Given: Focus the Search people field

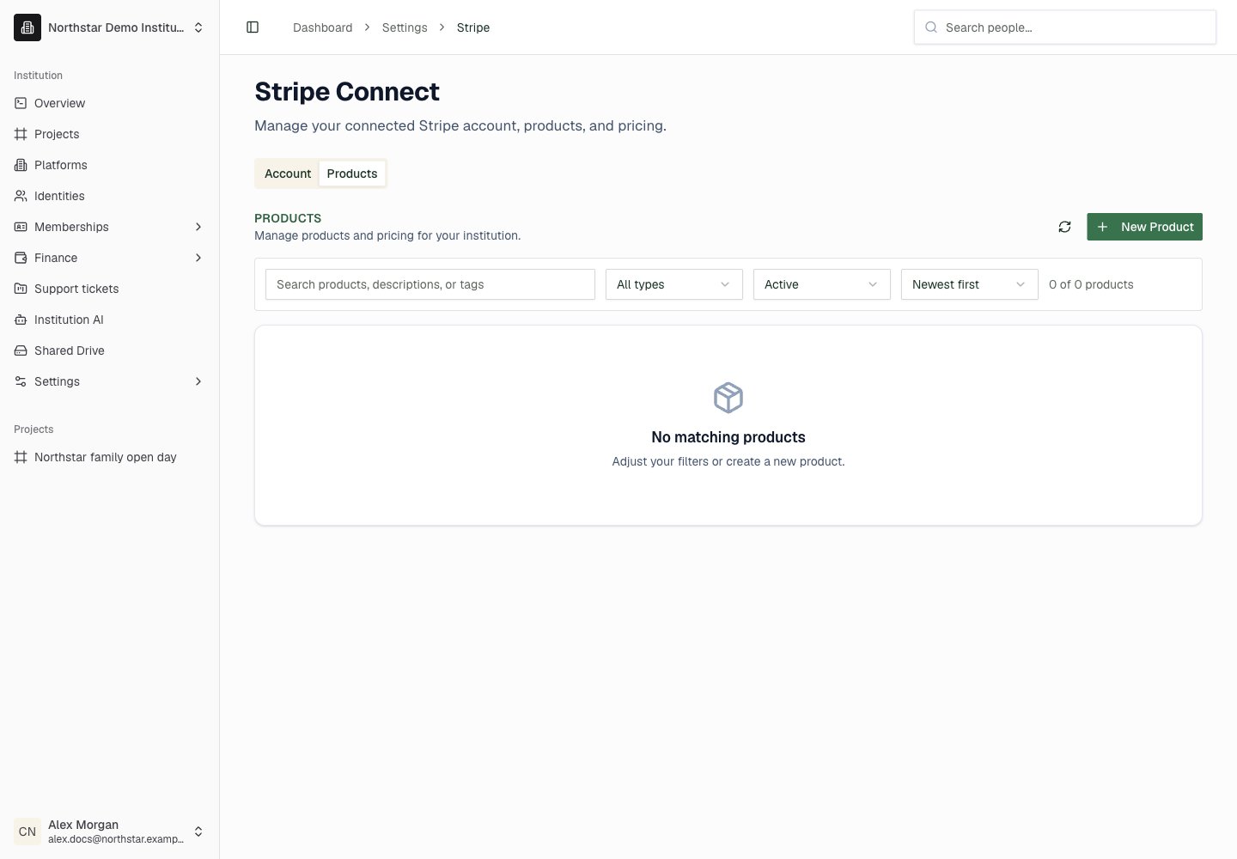Looking at the screenshot, I should pos(1065,27).
